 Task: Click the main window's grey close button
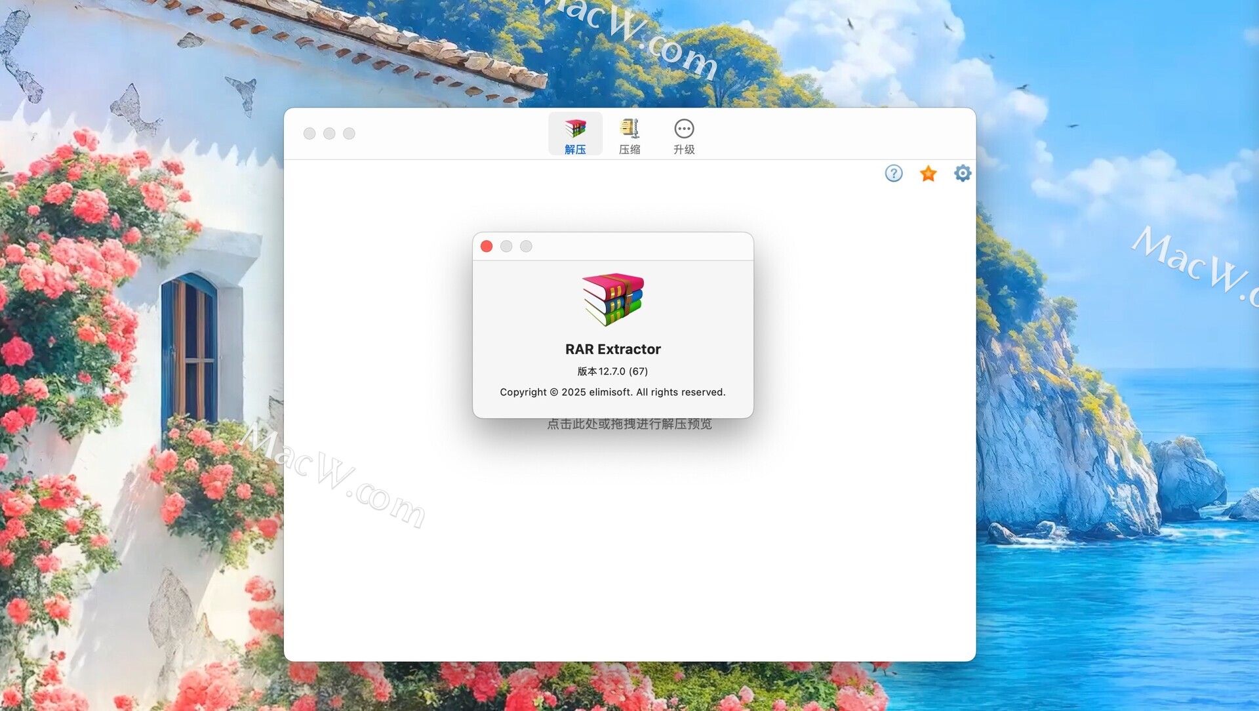(310, 133)
